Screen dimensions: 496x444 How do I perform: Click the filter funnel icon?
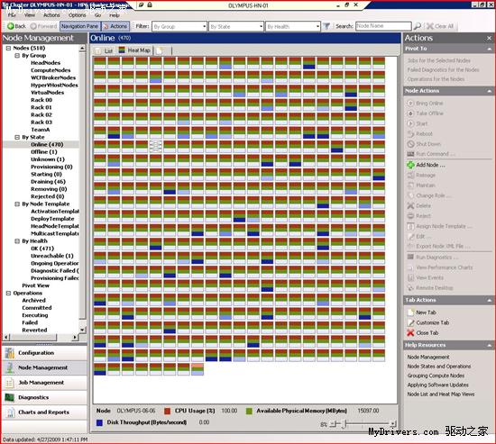click(x=326, y=26)
